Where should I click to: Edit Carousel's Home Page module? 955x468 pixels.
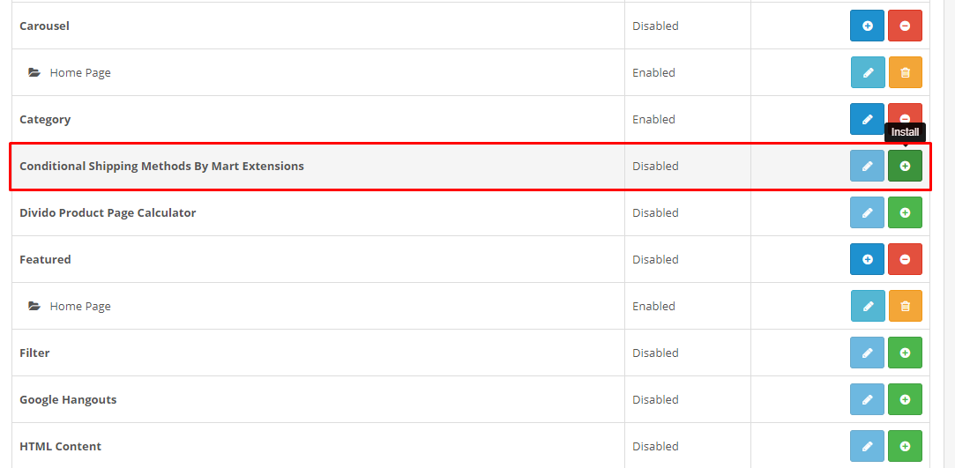pos(867,72)
